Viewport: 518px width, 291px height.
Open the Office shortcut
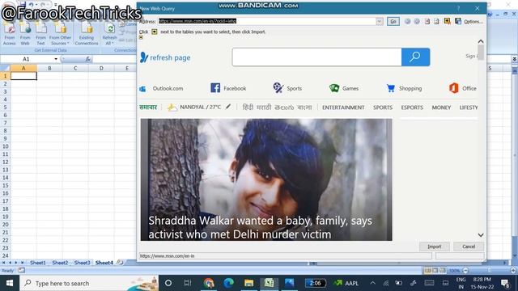pos(462,88)
